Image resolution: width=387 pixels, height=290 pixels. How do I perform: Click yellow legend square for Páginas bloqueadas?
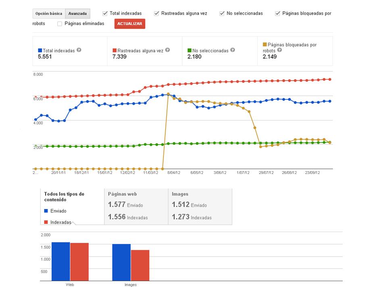pyautogui.click(x=264, y=45)
